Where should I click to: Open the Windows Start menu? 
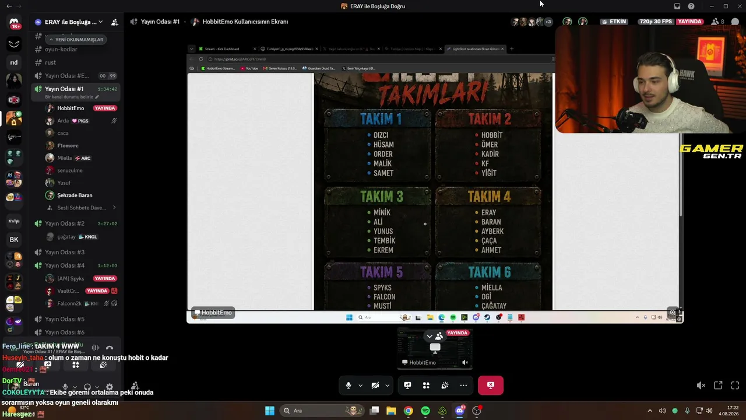pos(270,411)
